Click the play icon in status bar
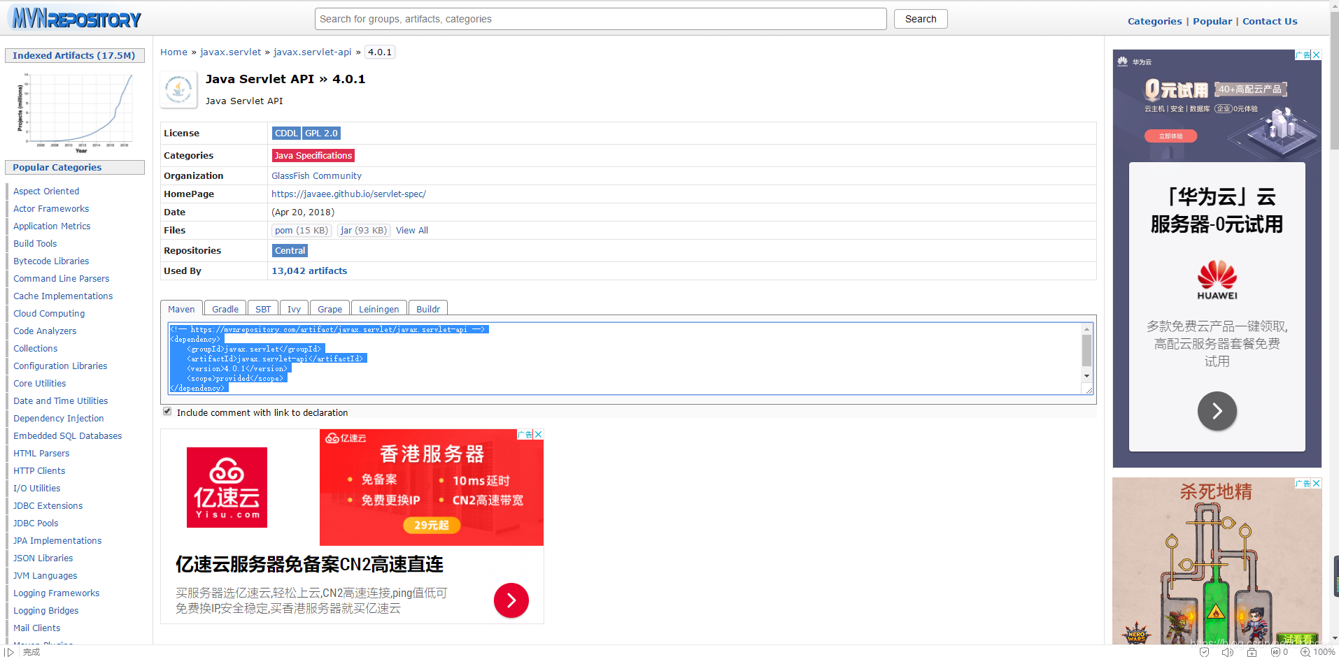 10,651
